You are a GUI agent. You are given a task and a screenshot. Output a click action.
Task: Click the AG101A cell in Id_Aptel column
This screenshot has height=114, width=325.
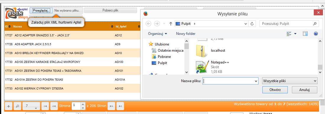pyautogui.click(x=120, y=79)
